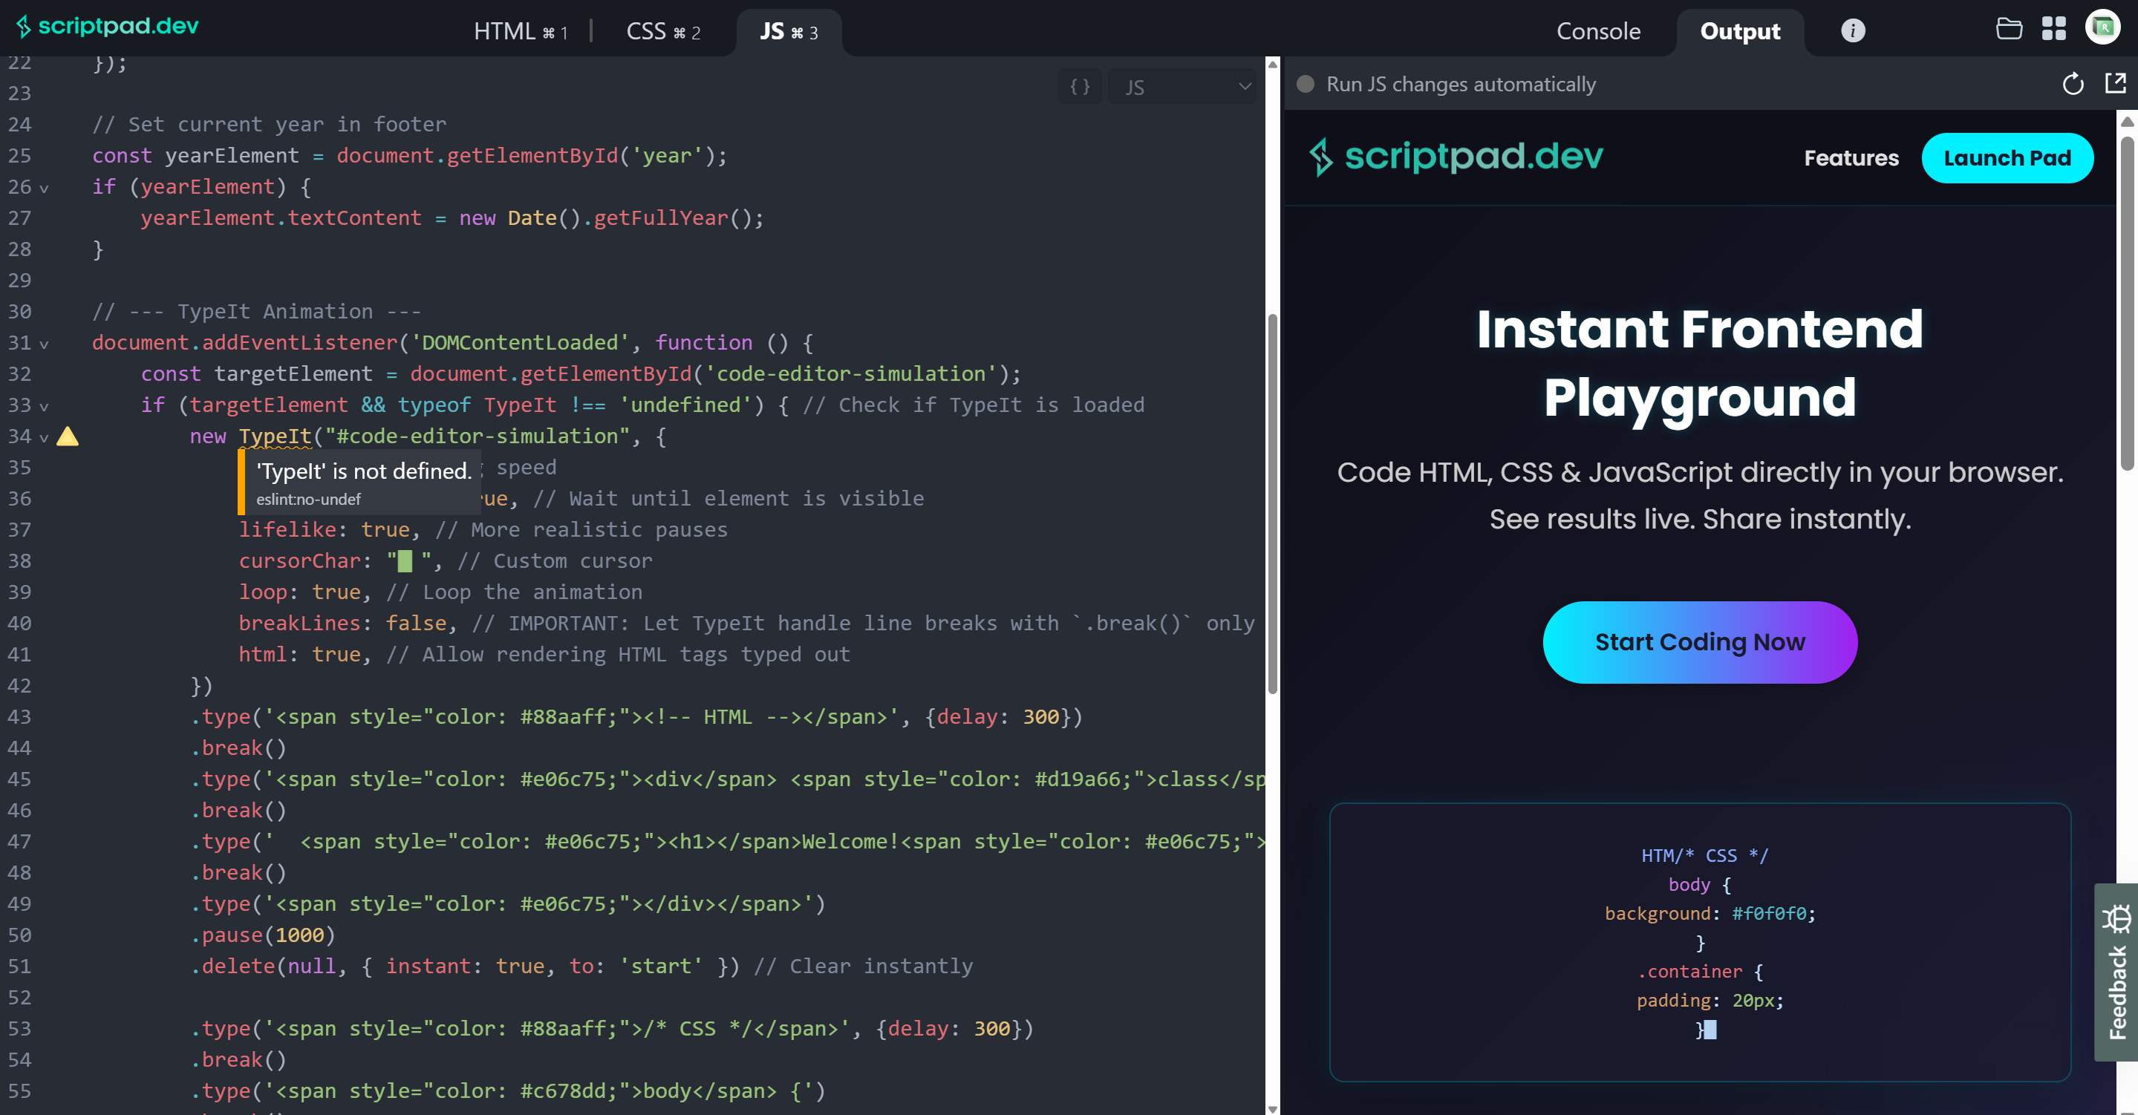Click the code editor vertical scrollbar

tap(1271, 503)
